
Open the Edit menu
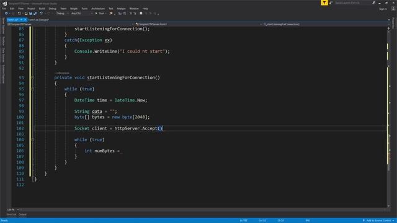coord(12,9)
